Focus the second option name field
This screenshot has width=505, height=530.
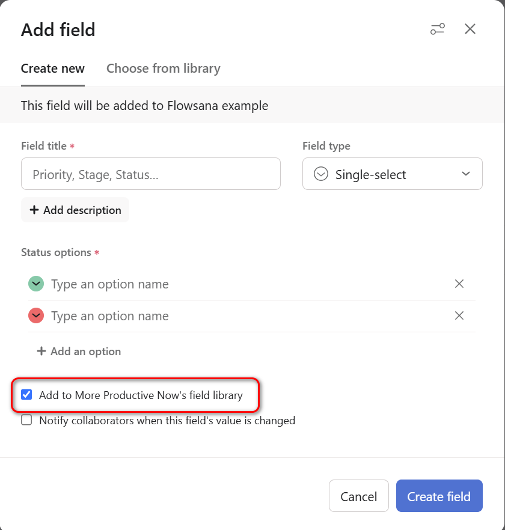pyautogui.click(x=240, y=315)
